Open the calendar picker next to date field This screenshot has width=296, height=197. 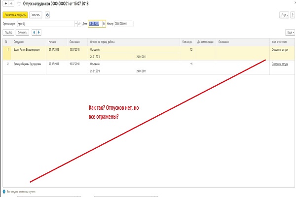tap(103, 24)
